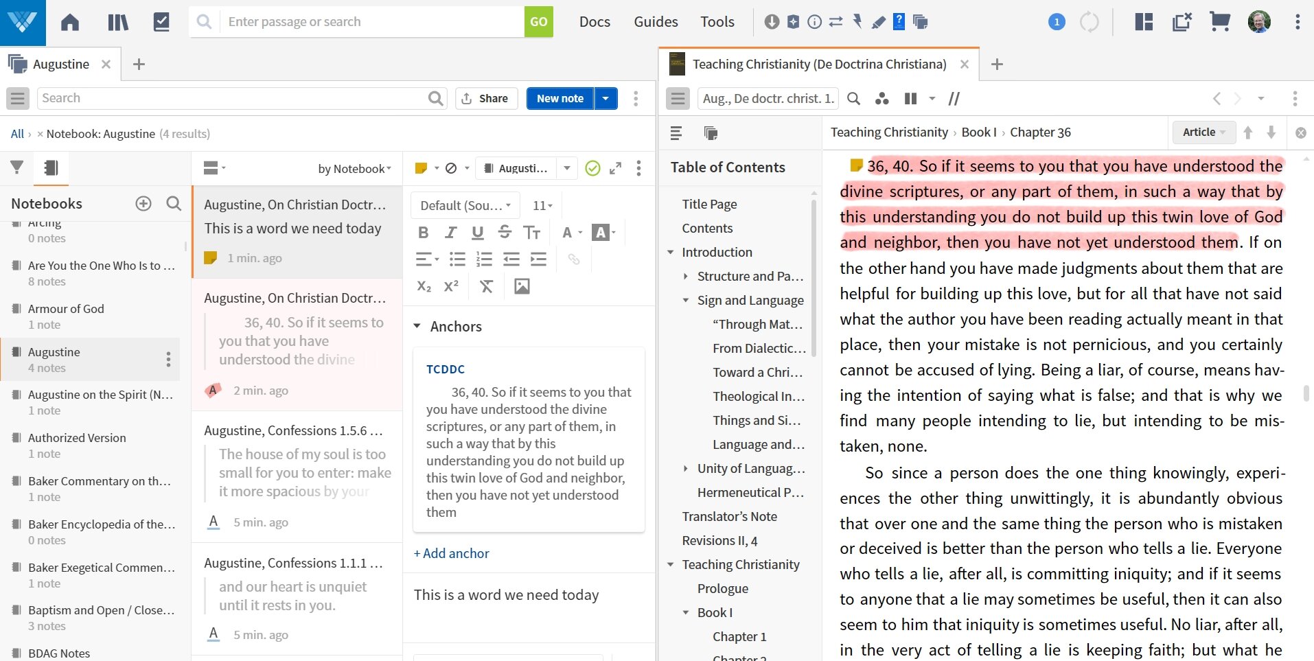The width and height of the screenshot is (1314, 661).
Task: Open text background highlight color picker
Action: click(x=604, y=233)
